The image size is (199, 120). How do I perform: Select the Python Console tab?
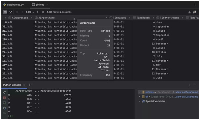tap(12, 85)
